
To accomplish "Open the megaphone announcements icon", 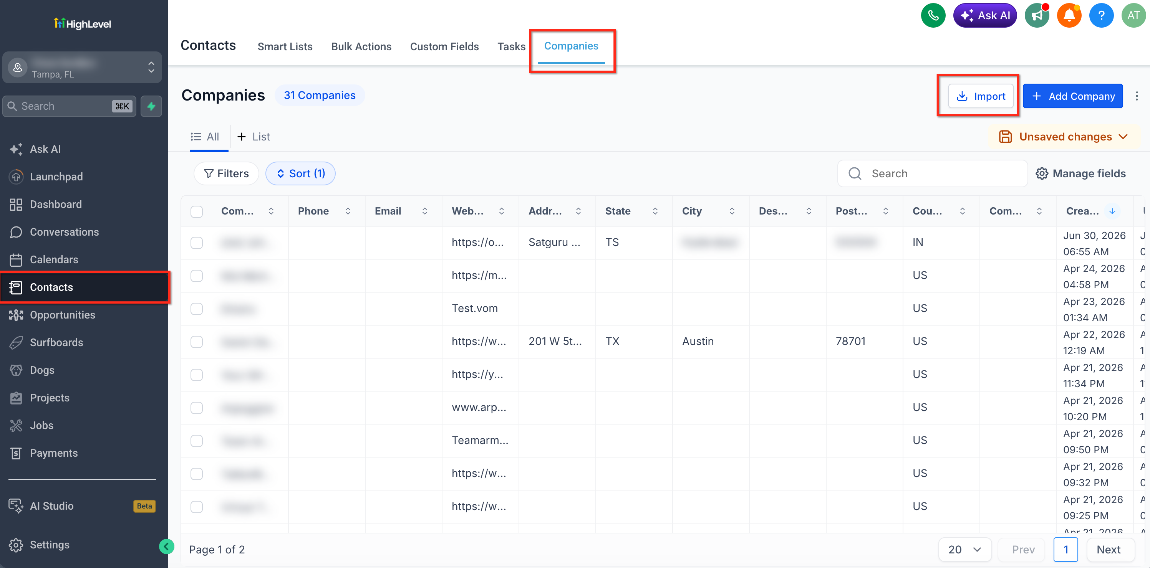I will 1037,16.
